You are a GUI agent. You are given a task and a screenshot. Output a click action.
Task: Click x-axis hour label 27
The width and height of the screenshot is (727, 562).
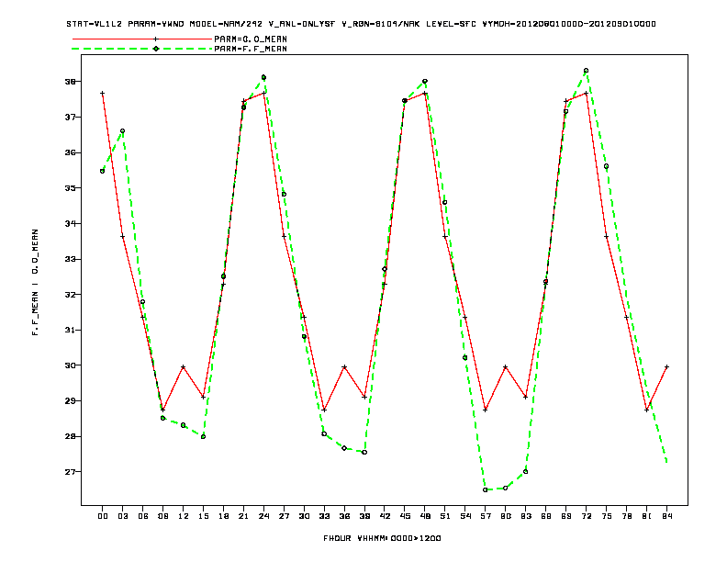(284, 516)
